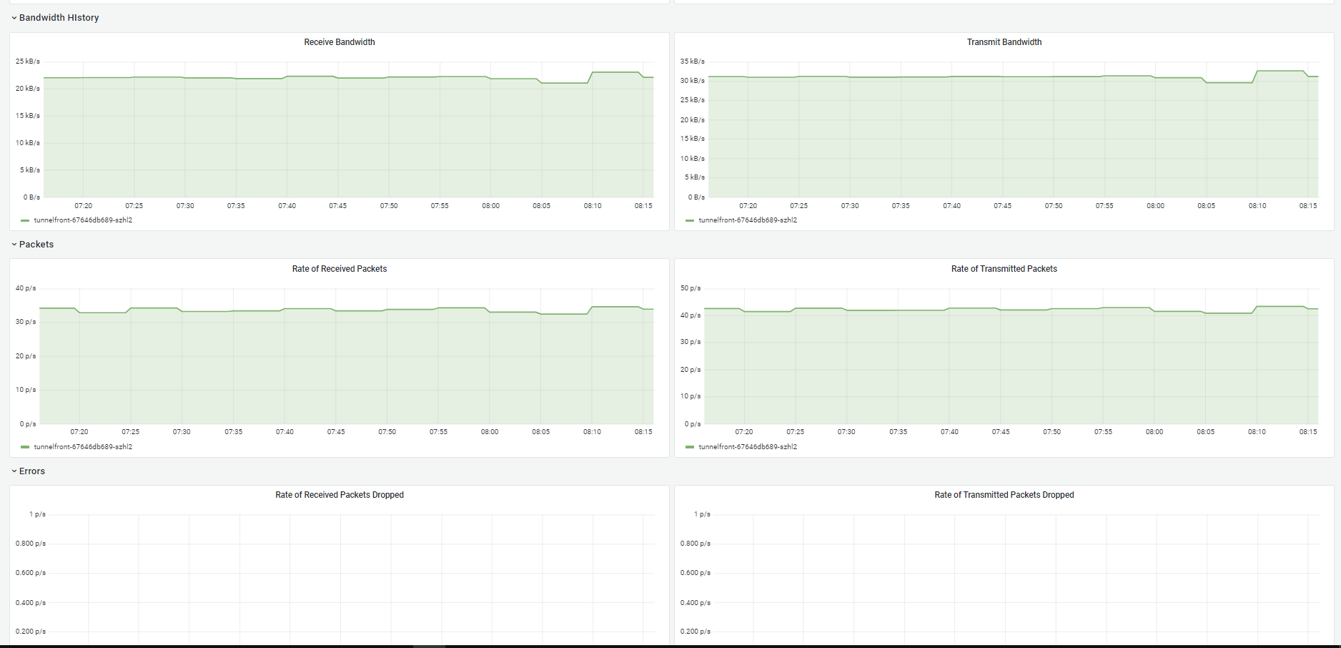Click the Rate of Transmitted Packets graph
This screenshot has width=1341, height=648.
coord(1011,356)
